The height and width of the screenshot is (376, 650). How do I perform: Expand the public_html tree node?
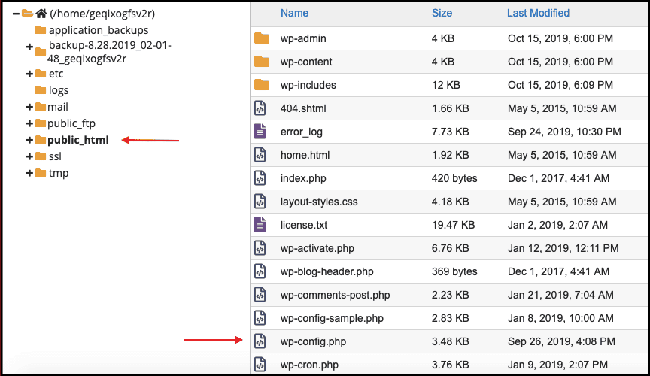pos(29,140)
